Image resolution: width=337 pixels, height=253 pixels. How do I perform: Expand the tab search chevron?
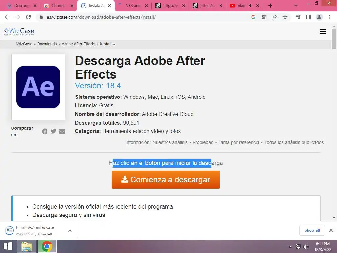(296, 6)
